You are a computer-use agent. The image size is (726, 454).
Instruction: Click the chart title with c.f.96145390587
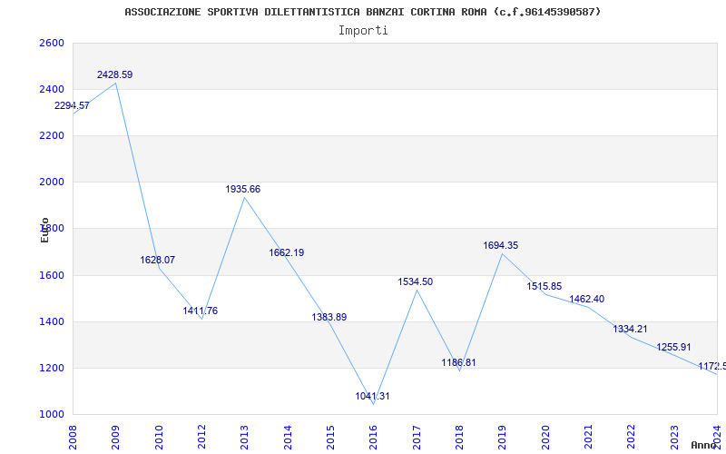(x=362, y=12)
